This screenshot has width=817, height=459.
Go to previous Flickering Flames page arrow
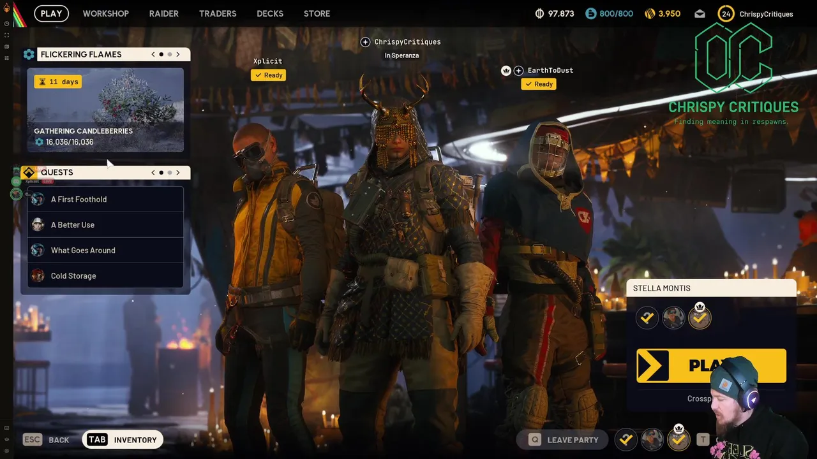[x=153, y=55]
